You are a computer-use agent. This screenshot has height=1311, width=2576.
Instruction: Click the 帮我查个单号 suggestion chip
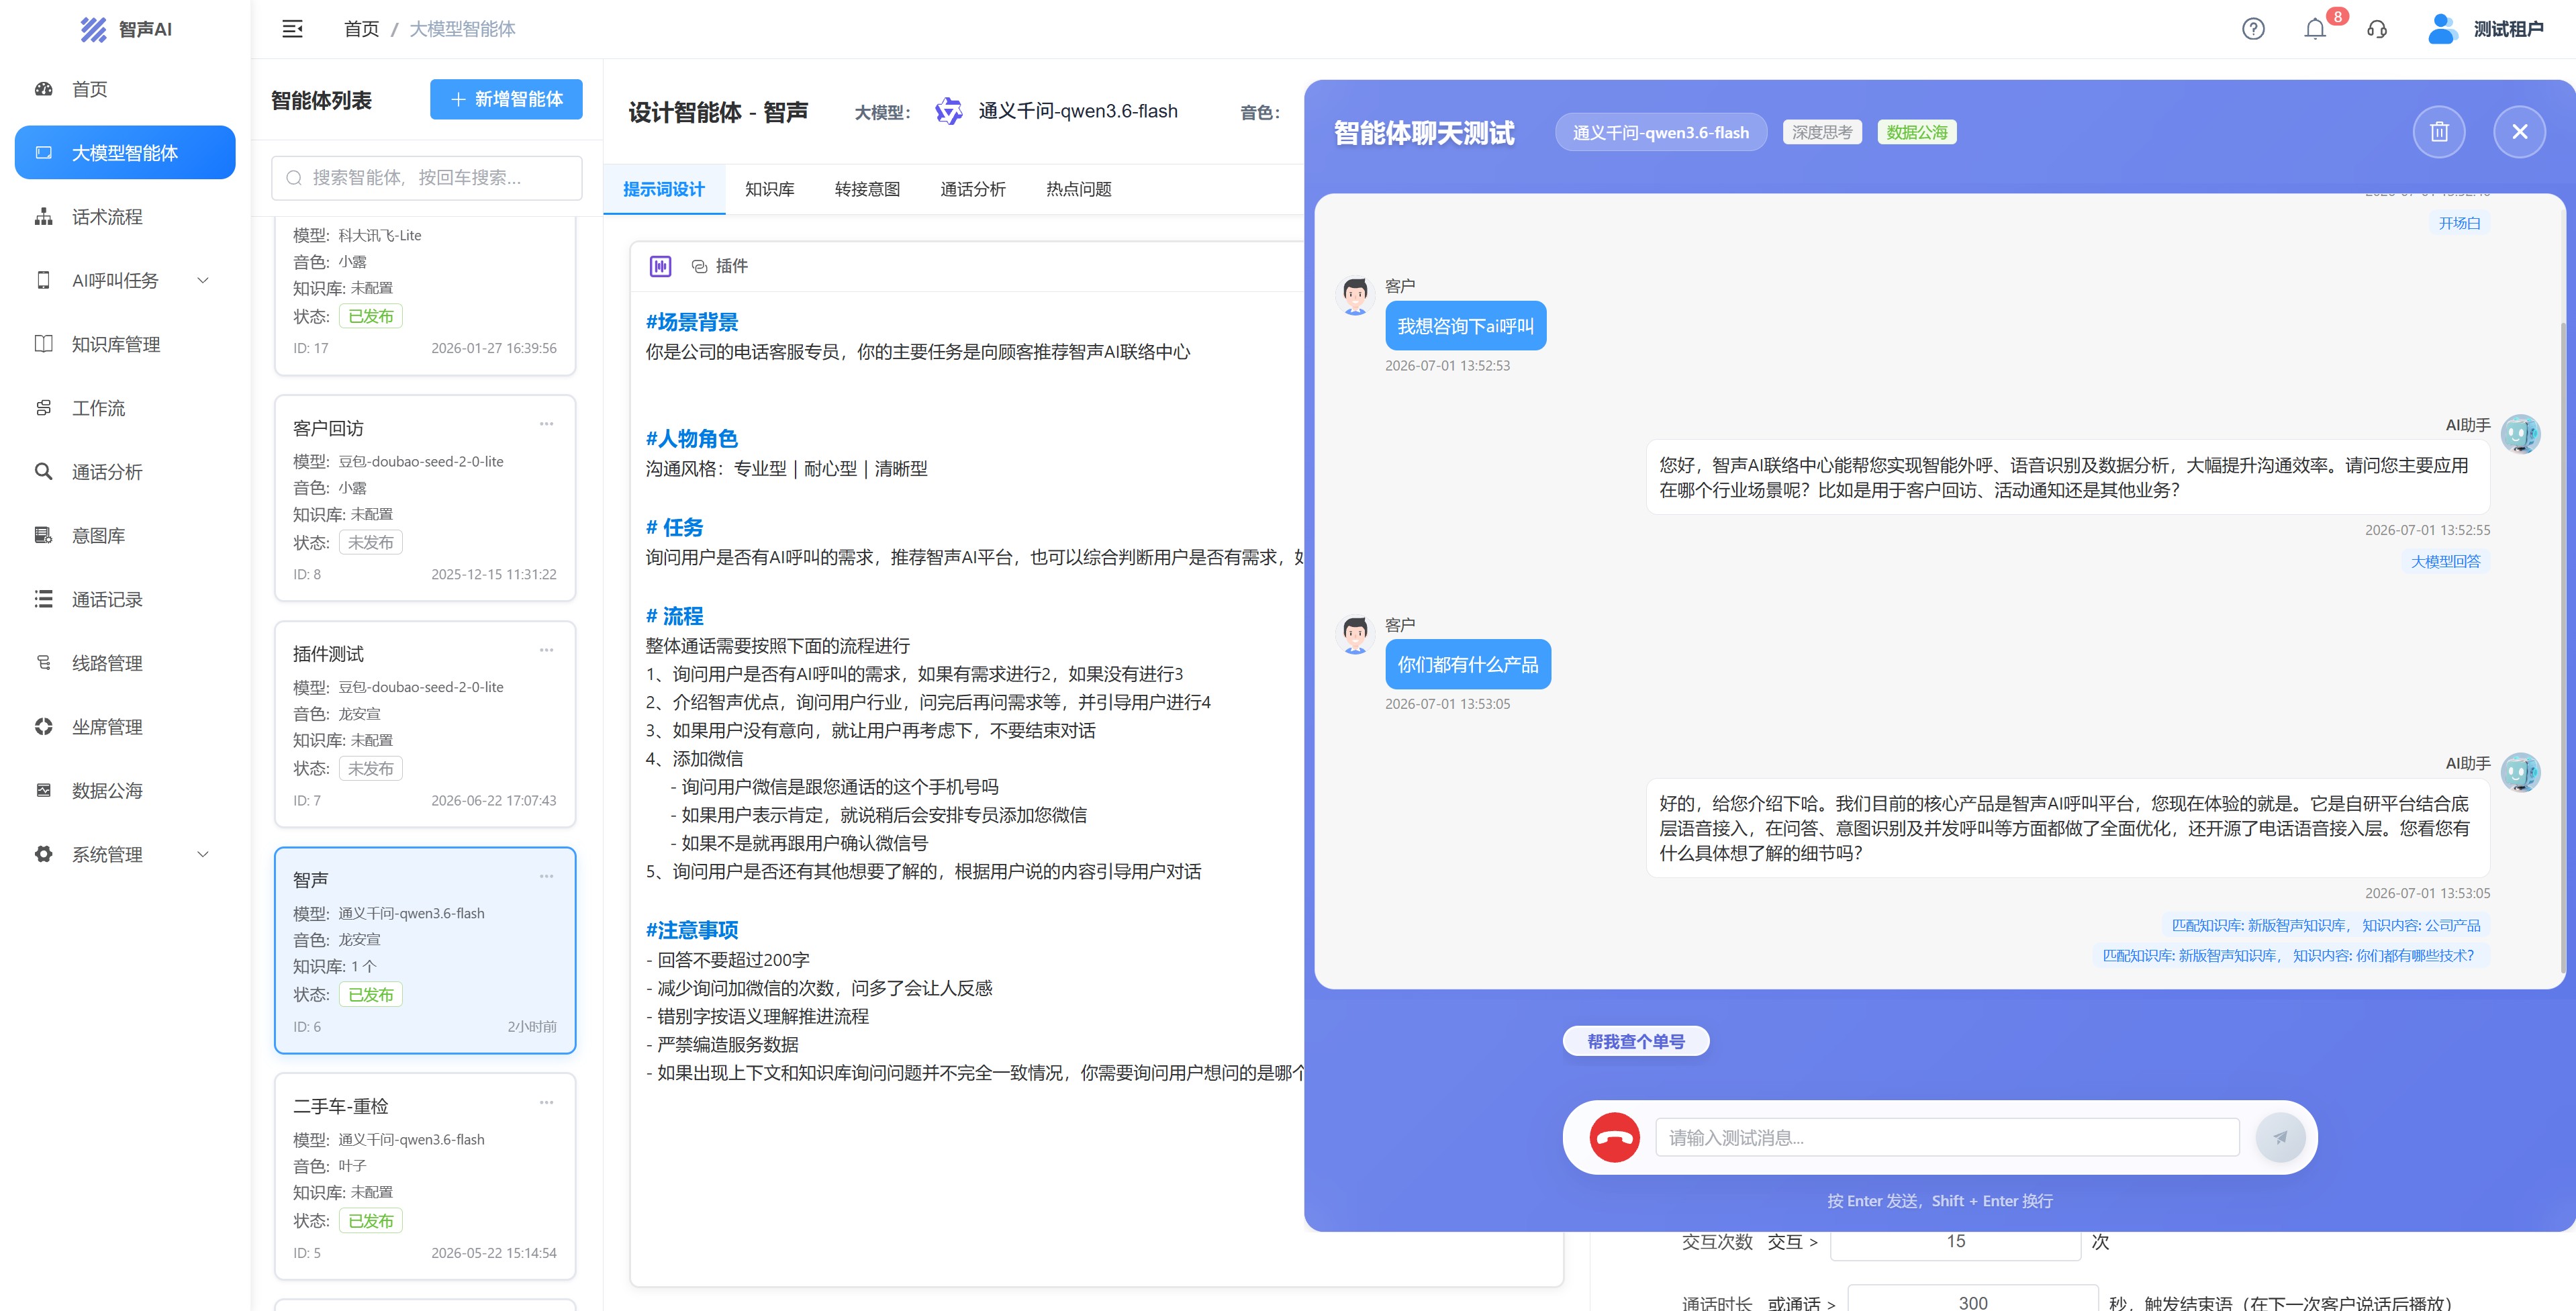tap(1635, 1041)
